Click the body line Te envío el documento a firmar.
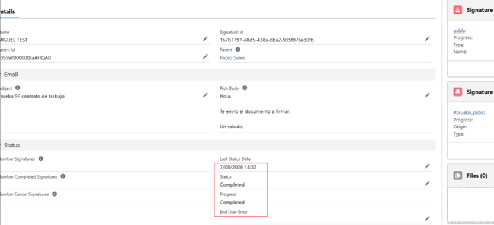Screen dimensions: 494x225 pos(255,111)
